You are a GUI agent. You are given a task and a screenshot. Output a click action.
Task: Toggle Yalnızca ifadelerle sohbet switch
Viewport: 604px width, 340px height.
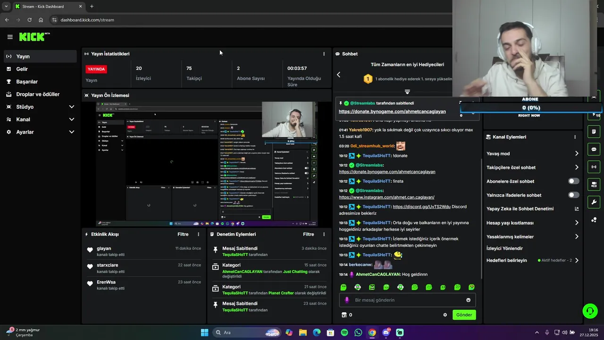tap(573, 195)
